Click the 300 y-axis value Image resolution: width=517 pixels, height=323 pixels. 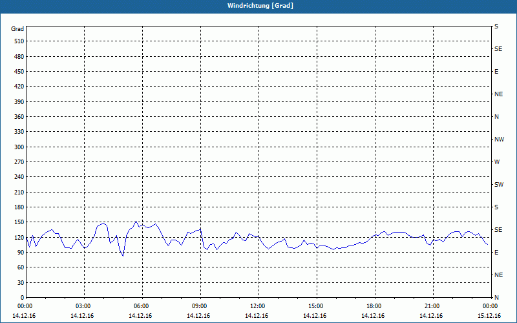pos(19,147)
